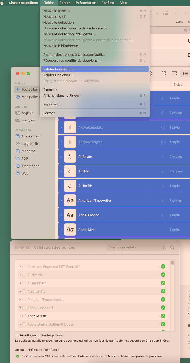Click the AkayaKanadaka download icon
The image size is (190, 363).
[x=163, y=128]
